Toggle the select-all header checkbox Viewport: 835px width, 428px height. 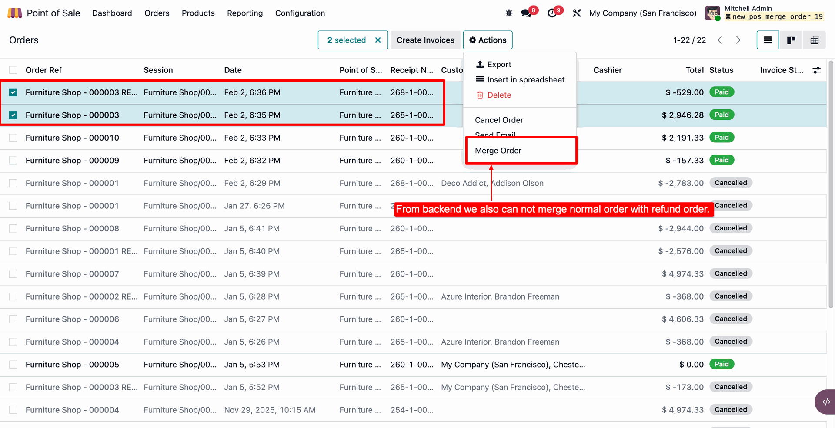(x=13, y=70)
